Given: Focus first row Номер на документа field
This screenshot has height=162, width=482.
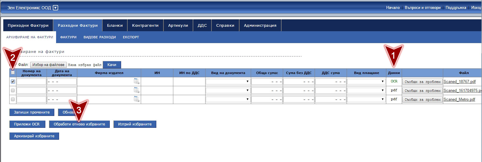Looking at the screenshot, I should [x=31, y=81].
